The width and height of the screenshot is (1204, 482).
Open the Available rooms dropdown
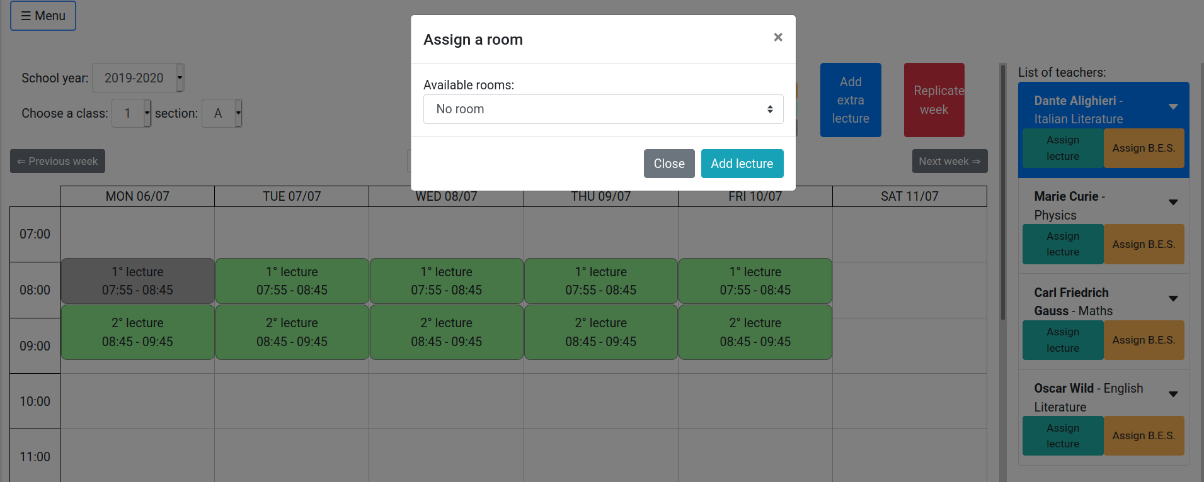coord(604,109)
